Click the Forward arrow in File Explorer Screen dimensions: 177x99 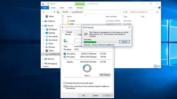pyautogui.click(x=48, y=12)
